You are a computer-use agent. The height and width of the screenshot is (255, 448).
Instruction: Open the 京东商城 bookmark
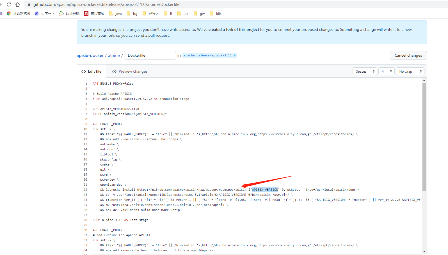[94, 13]
